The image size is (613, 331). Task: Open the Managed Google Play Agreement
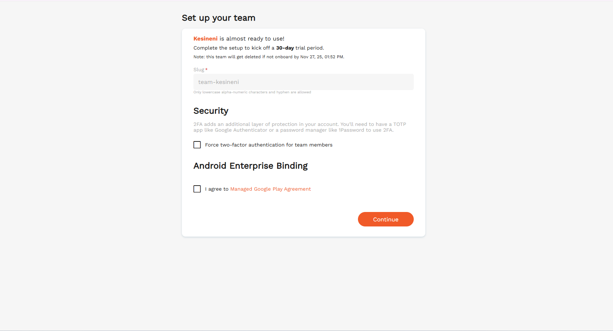tap(270, 188)
